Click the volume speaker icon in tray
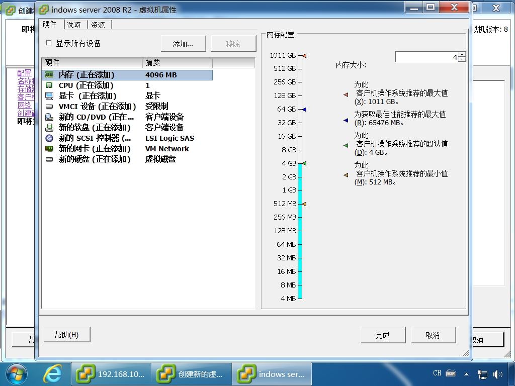 [498, 374]
